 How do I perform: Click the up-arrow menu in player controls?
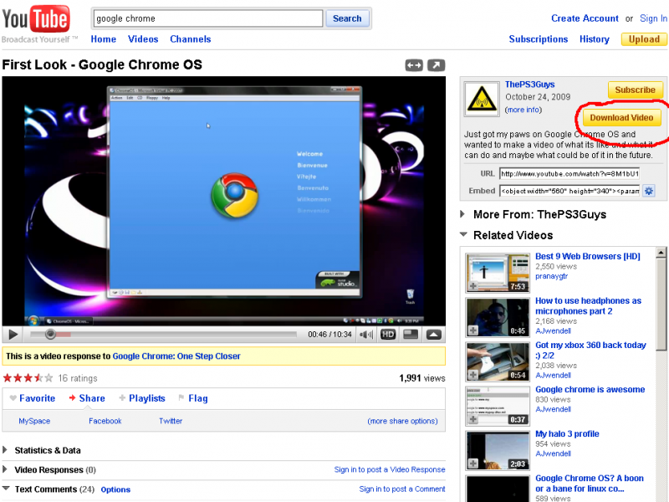(x=433, y=335)
